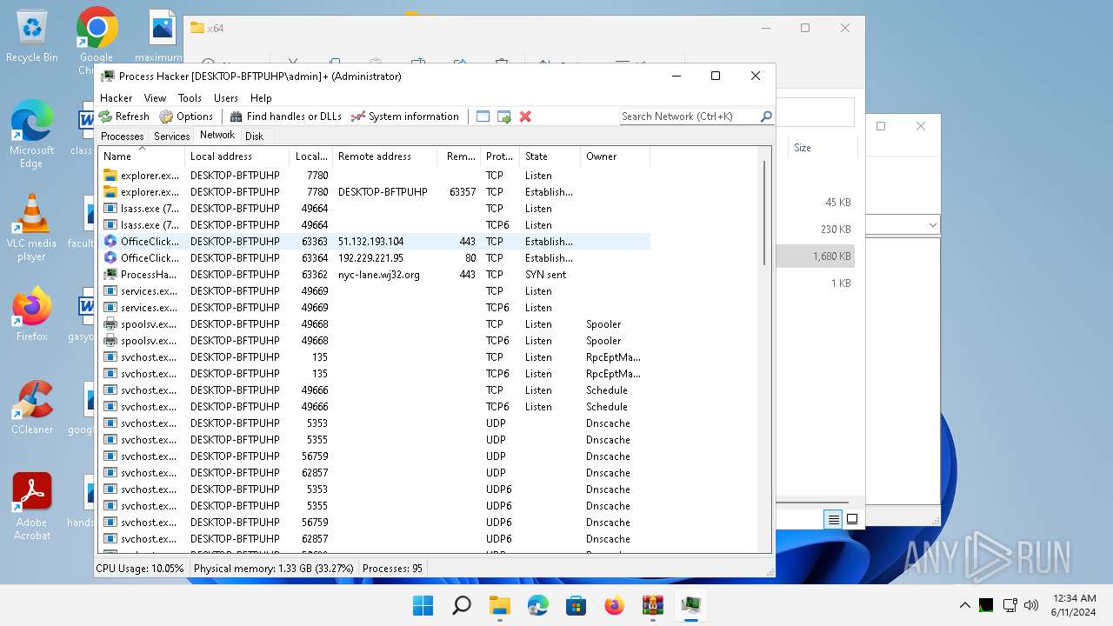Image resolution: width=1113 pixels, height=626 pixels.
Task: Select OfficeClick row with remote 51.132.193.104
Action: tap(375, 242)
